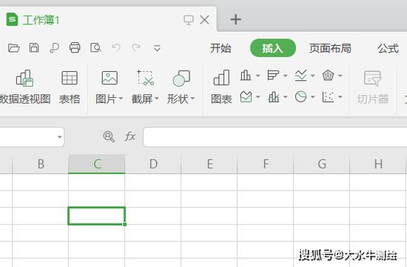Undo the last action
The height and width of the screenshot is (267, 407).
coord(116,47)
